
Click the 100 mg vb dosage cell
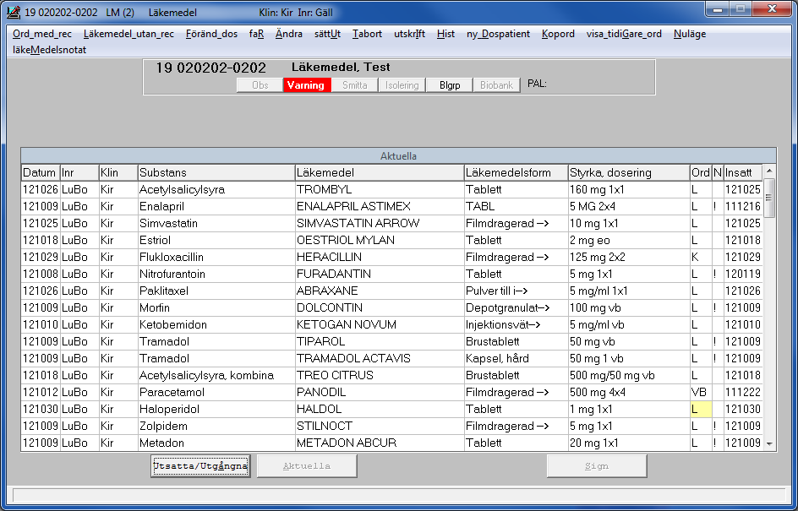(x=629, y=307)
